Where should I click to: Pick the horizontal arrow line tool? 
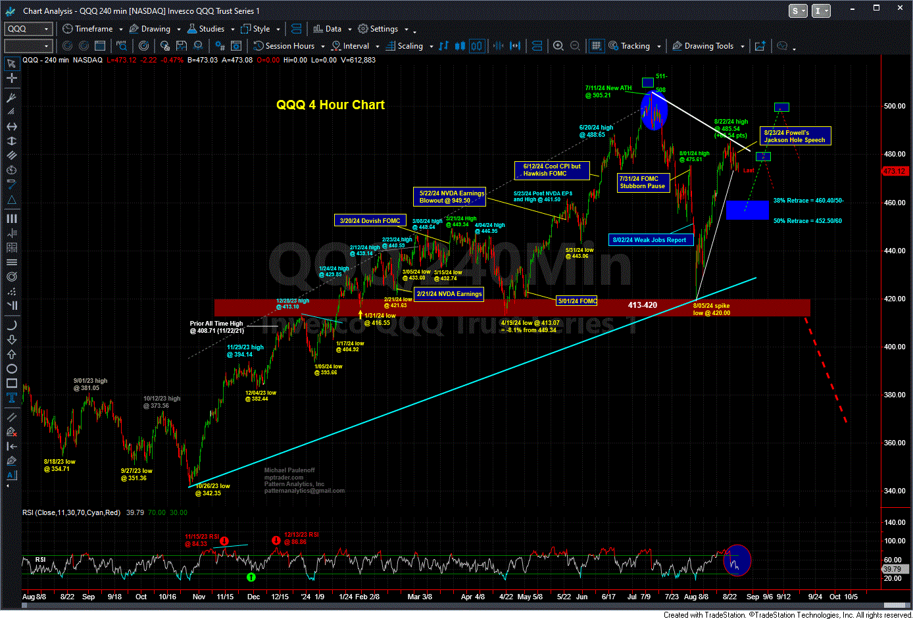coord(11,126)
